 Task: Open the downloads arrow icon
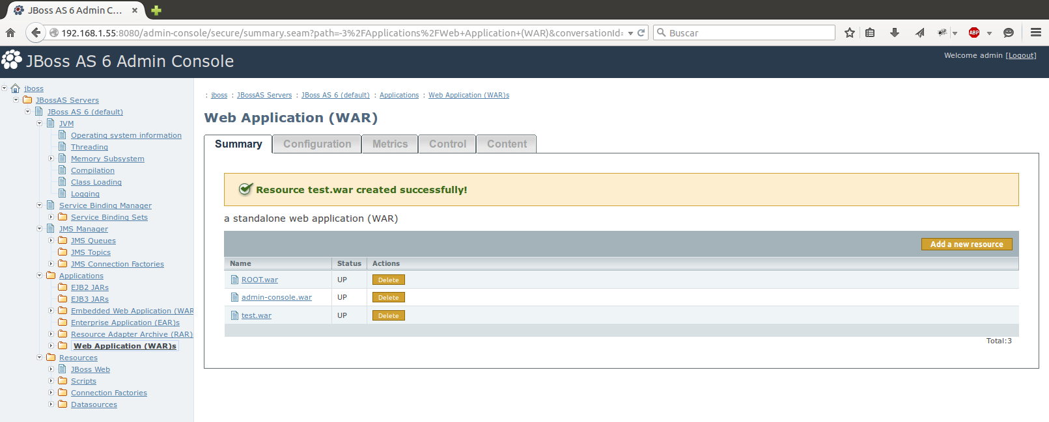click(894, 33)
